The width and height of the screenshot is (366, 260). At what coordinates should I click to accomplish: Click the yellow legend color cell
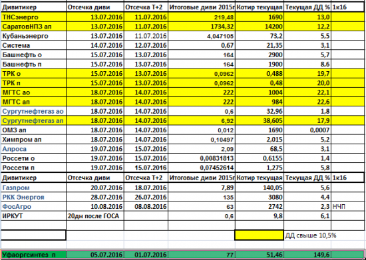click(x=260, y=235)
